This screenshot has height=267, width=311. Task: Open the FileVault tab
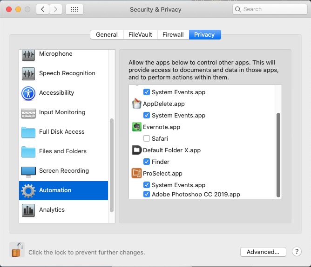coord(140,35)
